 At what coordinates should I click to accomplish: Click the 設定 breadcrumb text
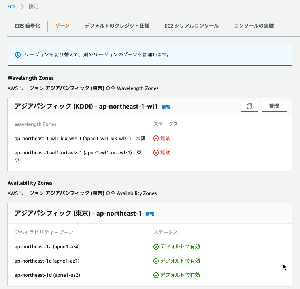[x=34, y=6]
